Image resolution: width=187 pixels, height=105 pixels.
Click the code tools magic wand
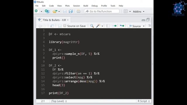pyautogui.click(x=98, y=26)
